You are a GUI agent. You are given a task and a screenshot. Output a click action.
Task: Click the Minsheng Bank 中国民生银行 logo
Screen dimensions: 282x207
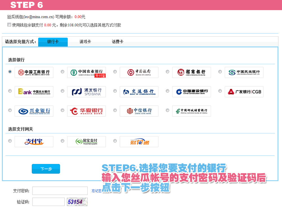point(244,72)
